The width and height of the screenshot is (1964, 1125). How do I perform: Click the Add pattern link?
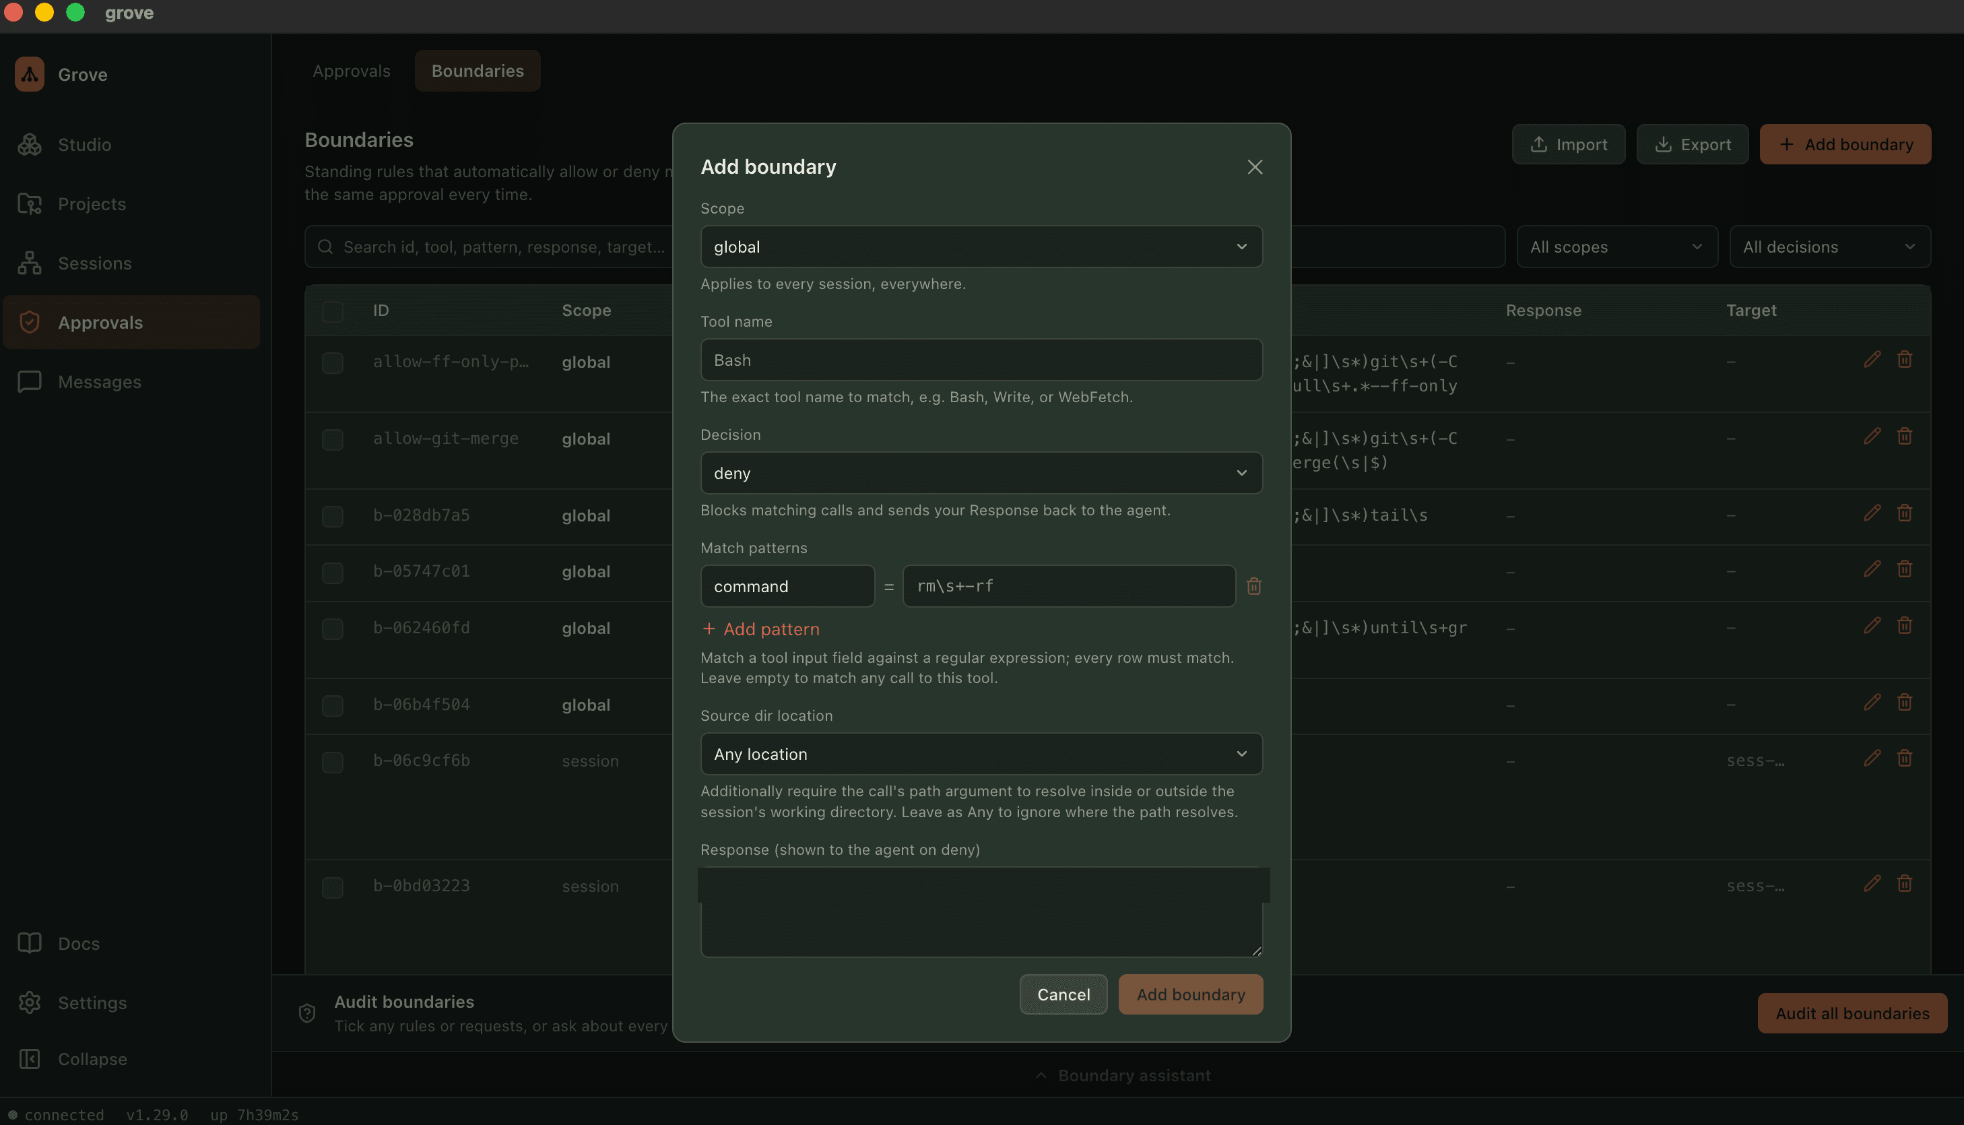[760, 629]
